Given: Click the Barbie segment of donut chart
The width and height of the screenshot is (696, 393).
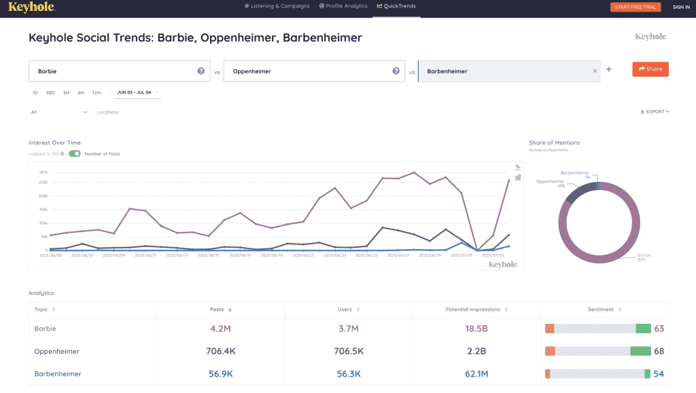Looking at the screenshot, I should point(599,259).
